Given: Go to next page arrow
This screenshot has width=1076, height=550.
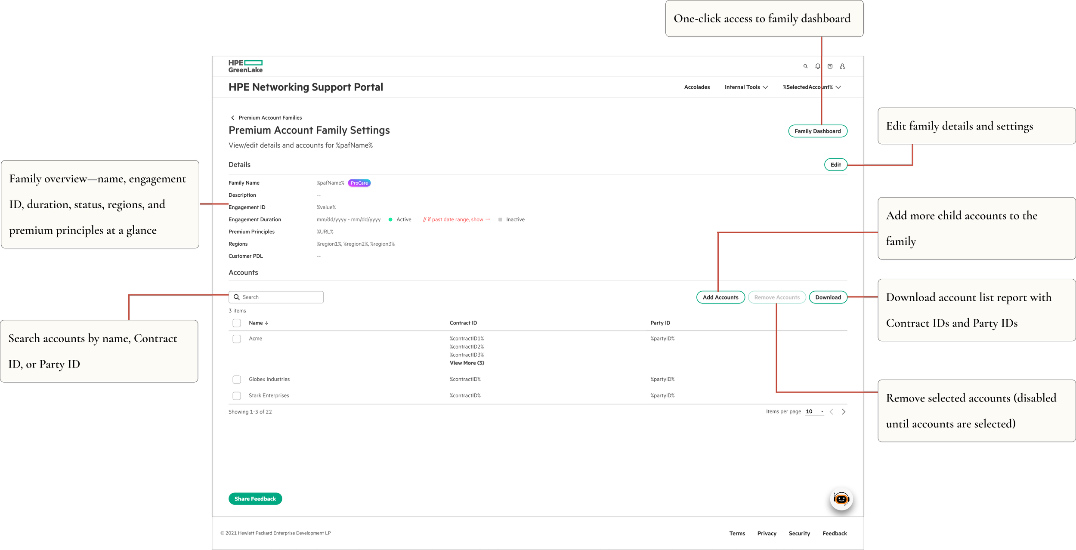Looking at the screenshot, I should tap(844, 412).
